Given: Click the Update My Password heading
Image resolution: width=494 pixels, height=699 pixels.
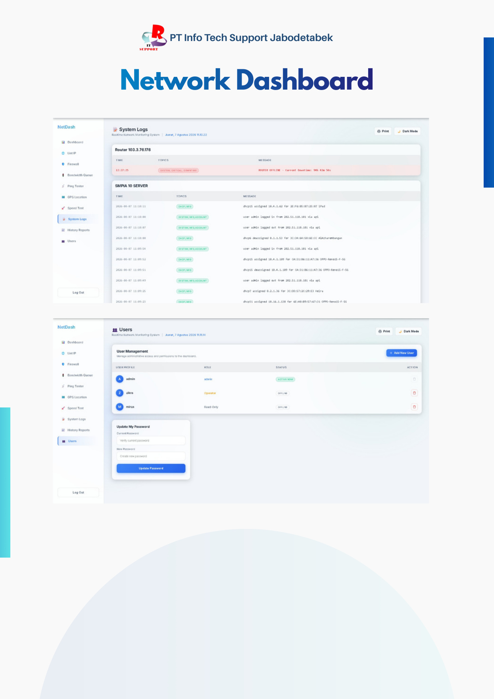Looking at the screenshot, I should [x=133, y=427].
